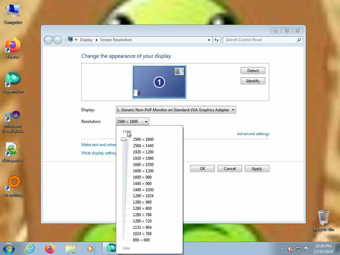Image resolution: width=340 pixels, height=255 pixels.
Task: Open Firefox from the taskbar
Action: (50, 248)
